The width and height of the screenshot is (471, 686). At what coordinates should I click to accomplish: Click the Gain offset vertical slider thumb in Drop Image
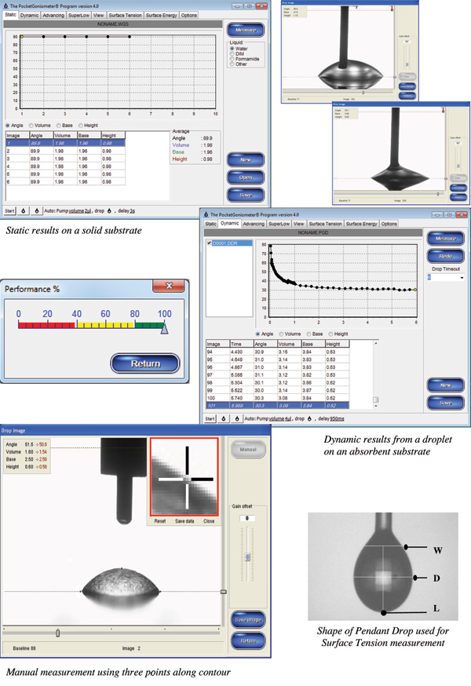click(247, 557)
